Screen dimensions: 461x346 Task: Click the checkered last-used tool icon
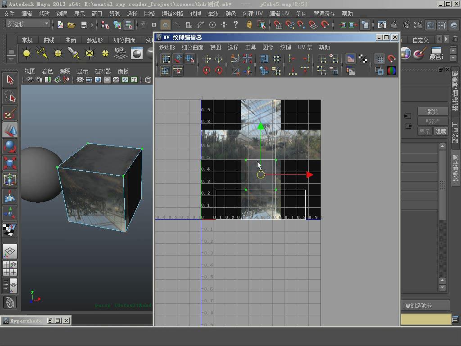[x=10, y=229]
